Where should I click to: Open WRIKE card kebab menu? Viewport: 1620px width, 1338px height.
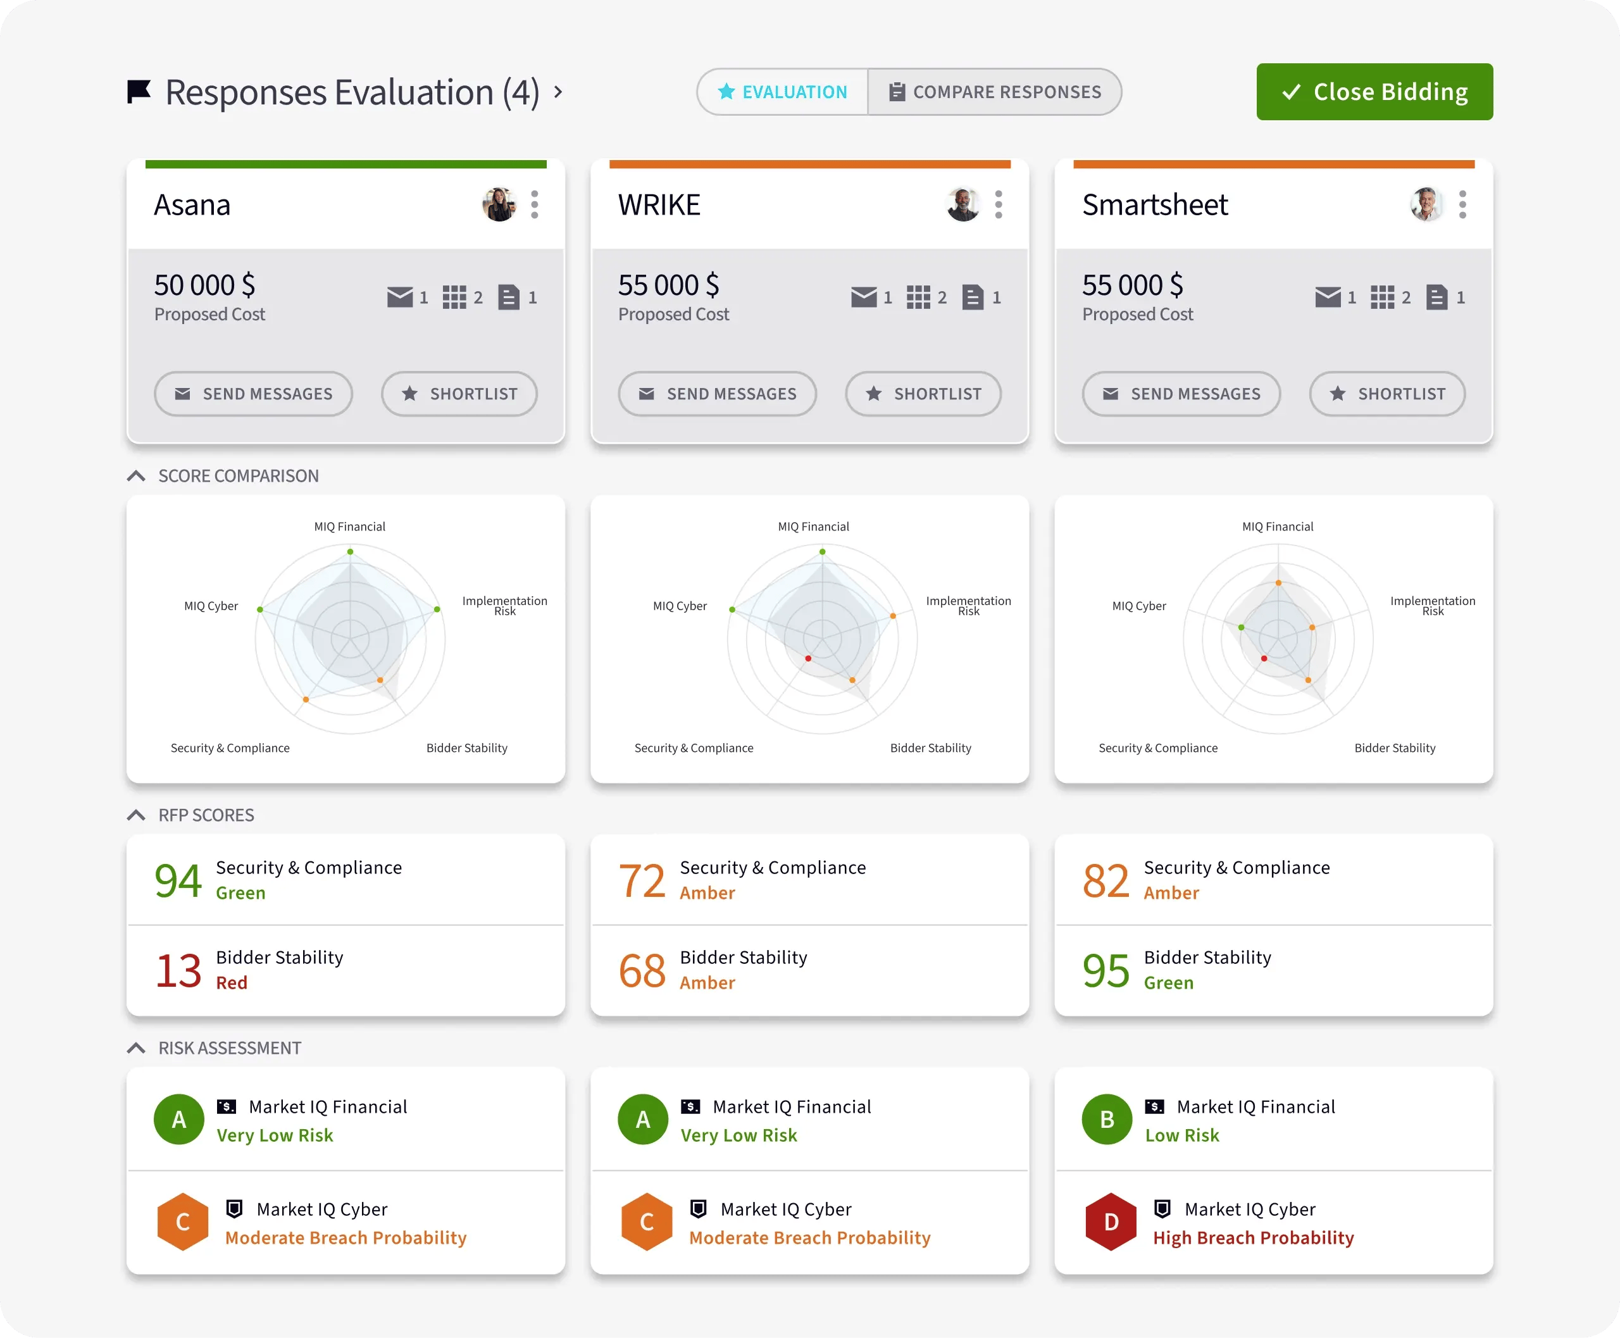(x=999, y=205)
